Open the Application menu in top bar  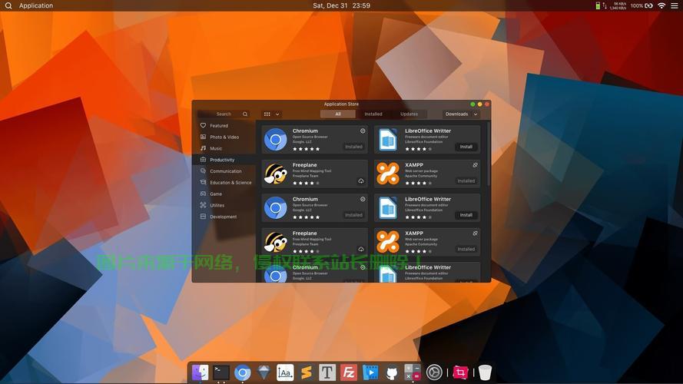click(x=35, y=5)
